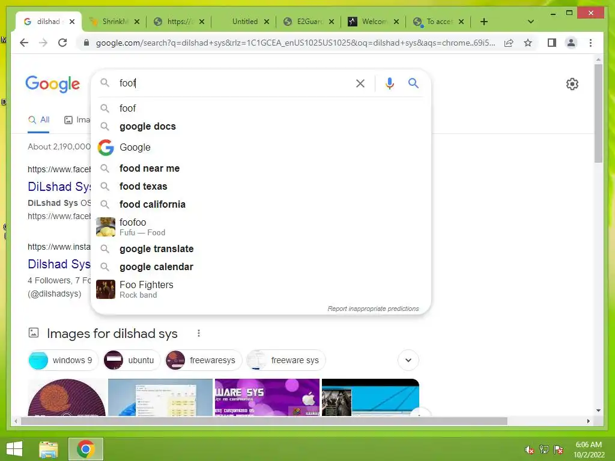Open Windows Start menu

(14, 449)
